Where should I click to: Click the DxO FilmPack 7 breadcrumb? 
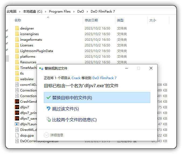tap(103, 12)
